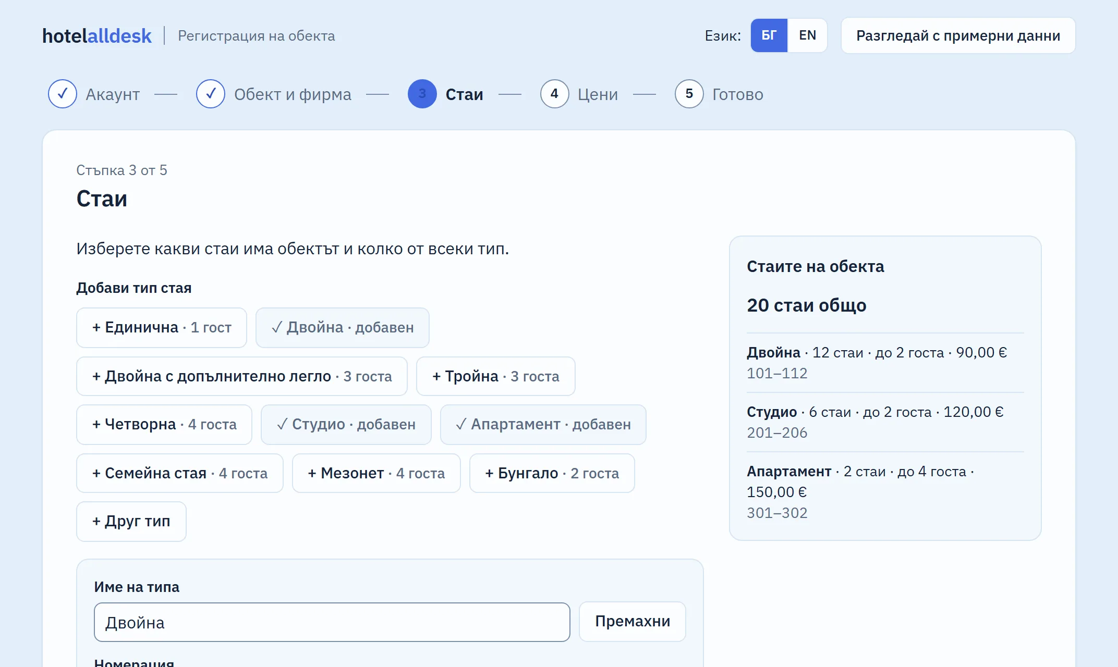
Task: Click the Друг тип button
Action: (131, 522)
